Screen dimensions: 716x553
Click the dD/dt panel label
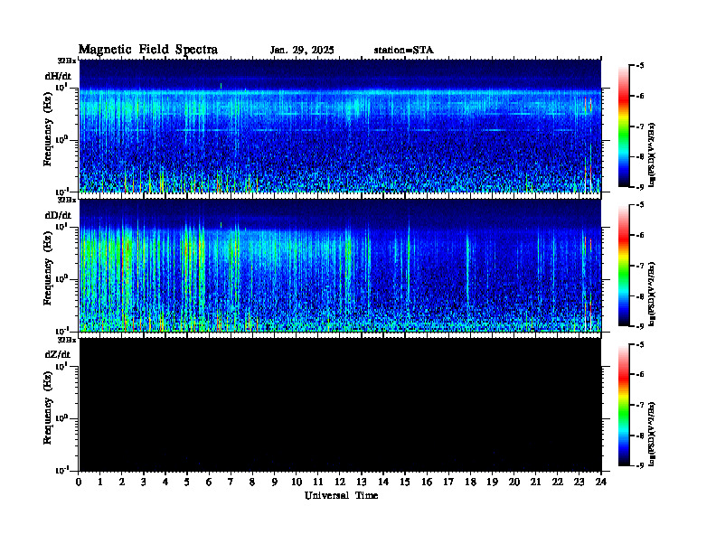point(58,215)
